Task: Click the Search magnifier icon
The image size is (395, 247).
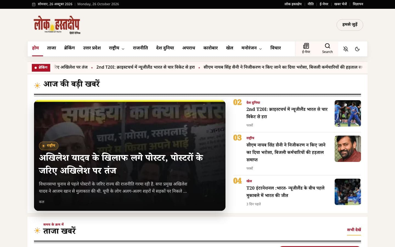Action: click(327, 46)
